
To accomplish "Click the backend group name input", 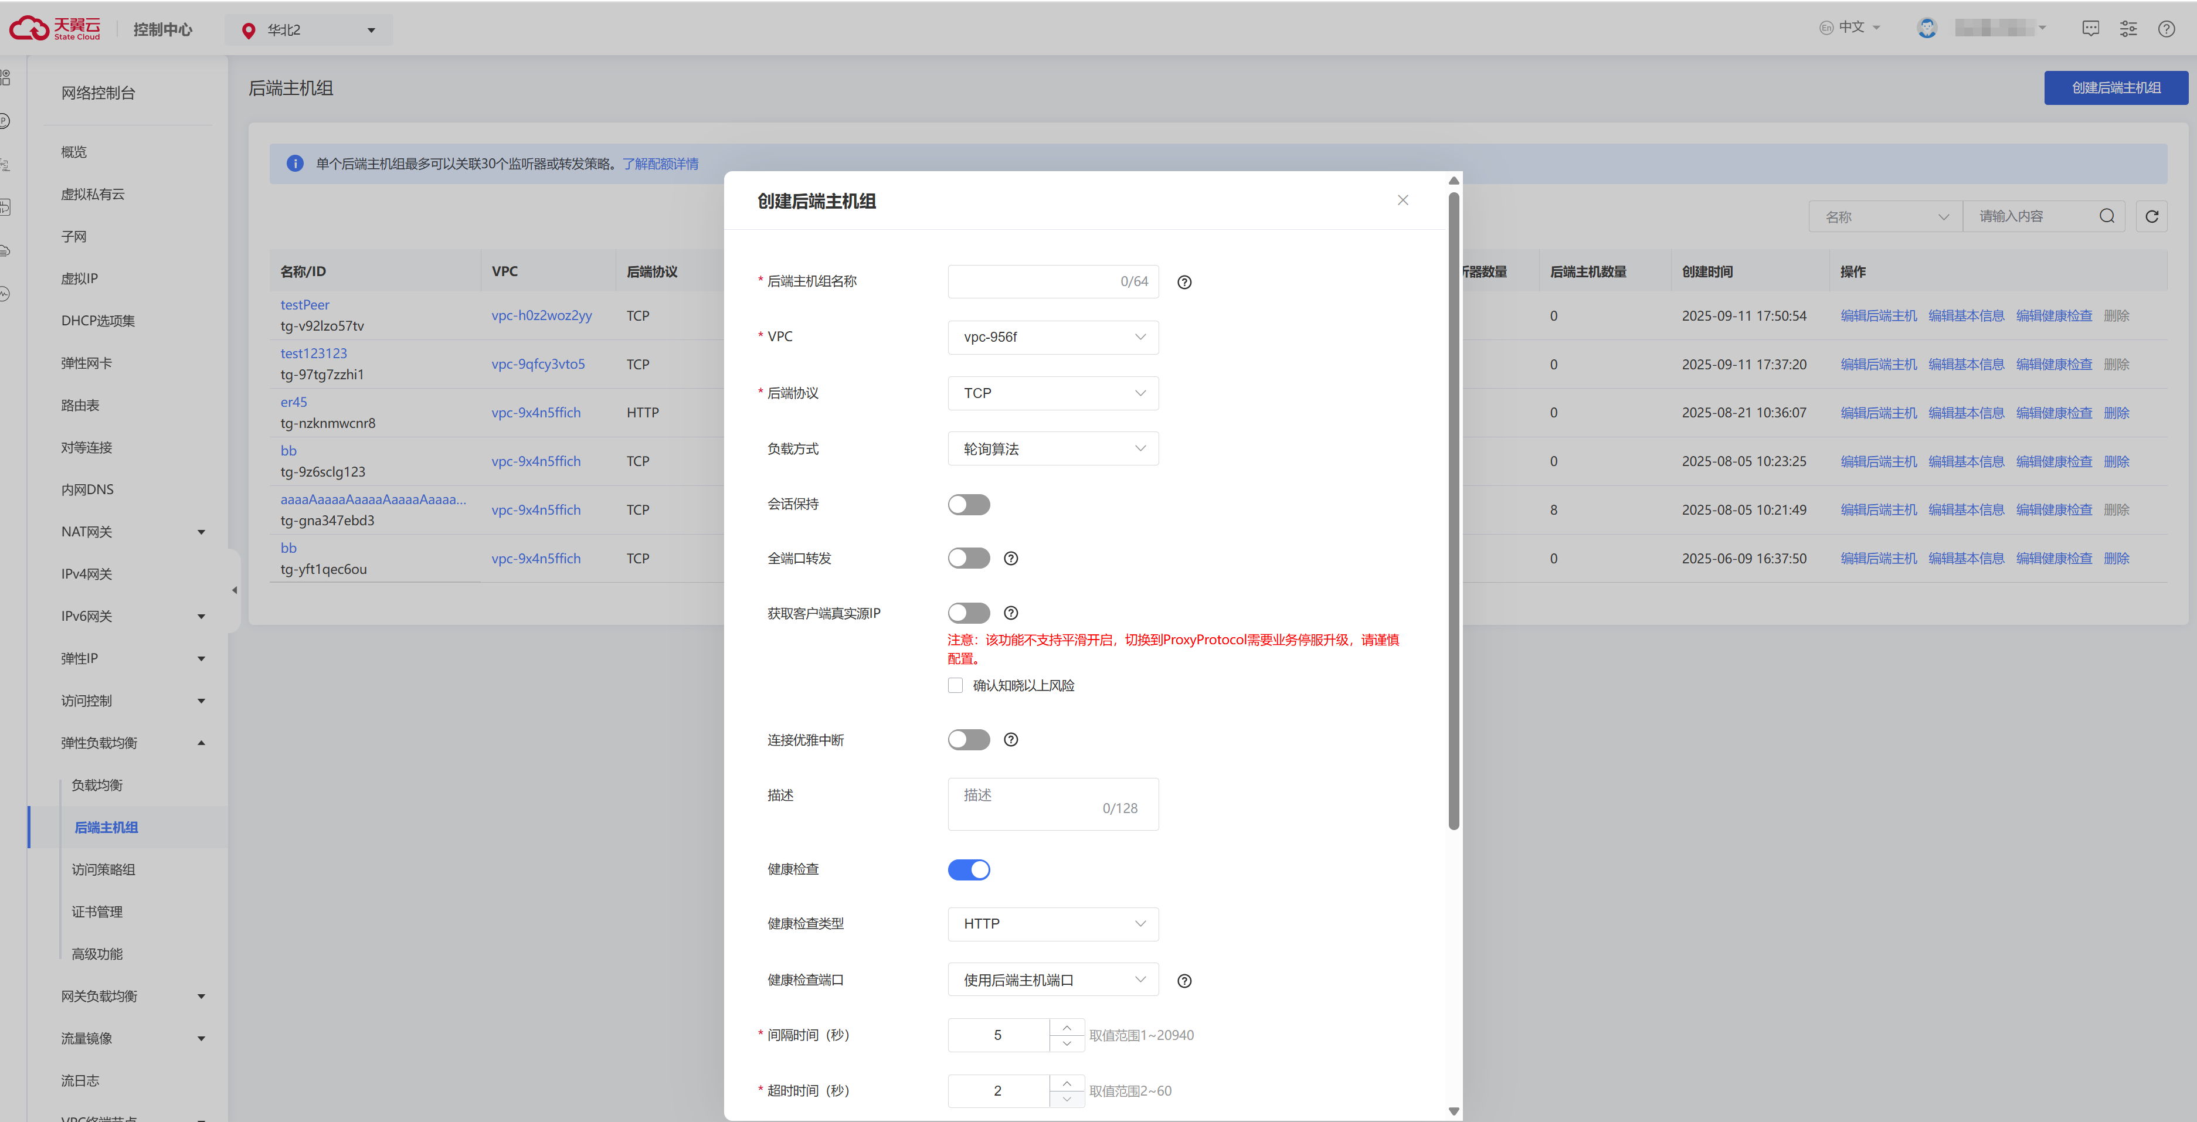I will click(x=1052, y=281).
